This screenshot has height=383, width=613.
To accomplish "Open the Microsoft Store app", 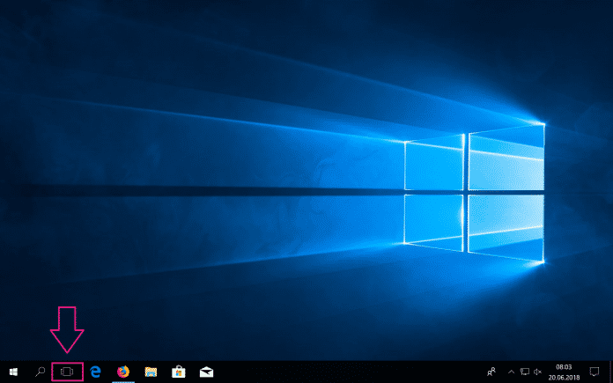I will coord(178,372).
